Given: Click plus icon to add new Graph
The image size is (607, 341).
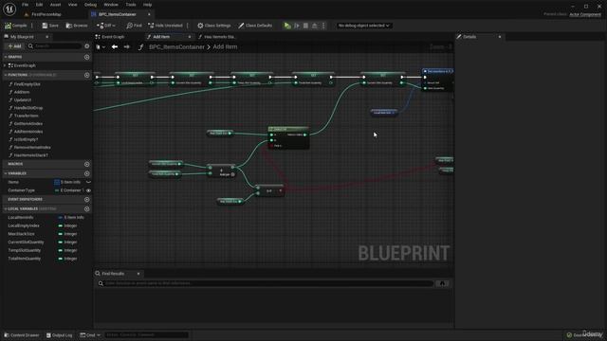Looking at the screenshot, I should [x=86, y=57].
